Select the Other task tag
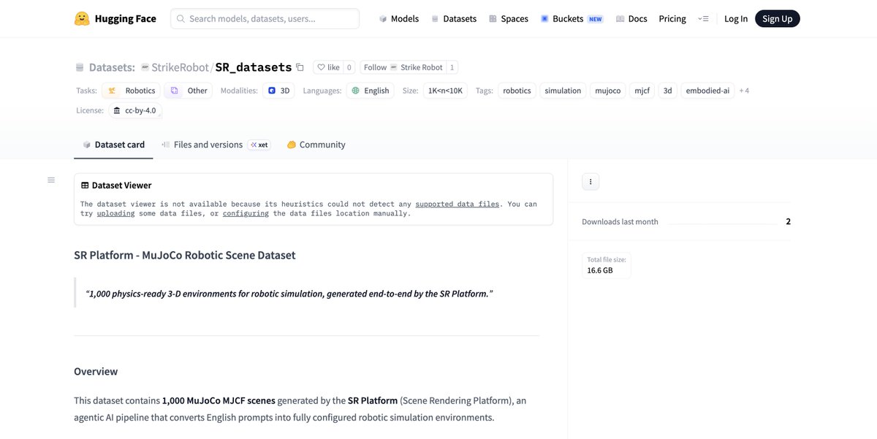Screen dimensions: 877x439 tap(189, 91)
